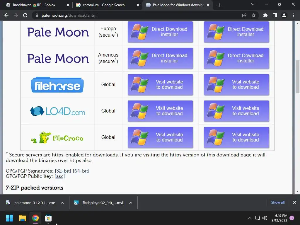Open the volume speaker tray icon
This screenshot has width=300, height=225.
click(265, 218)
